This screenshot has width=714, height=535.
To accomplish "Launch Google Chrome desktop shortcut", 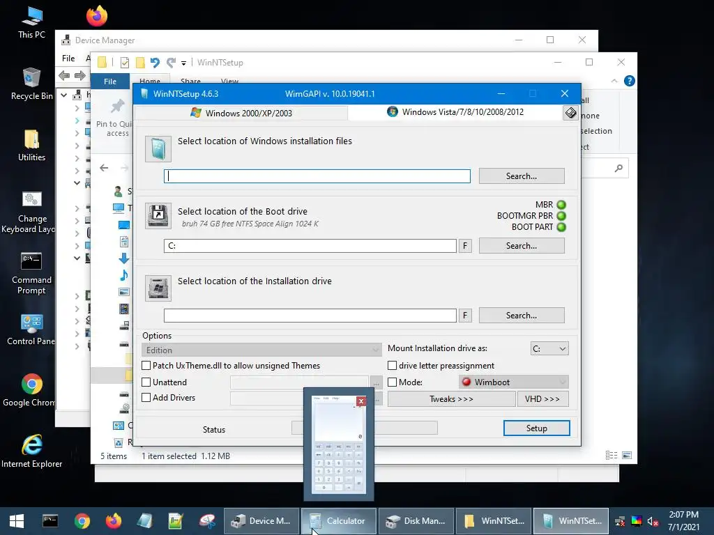I will (31, 390).
